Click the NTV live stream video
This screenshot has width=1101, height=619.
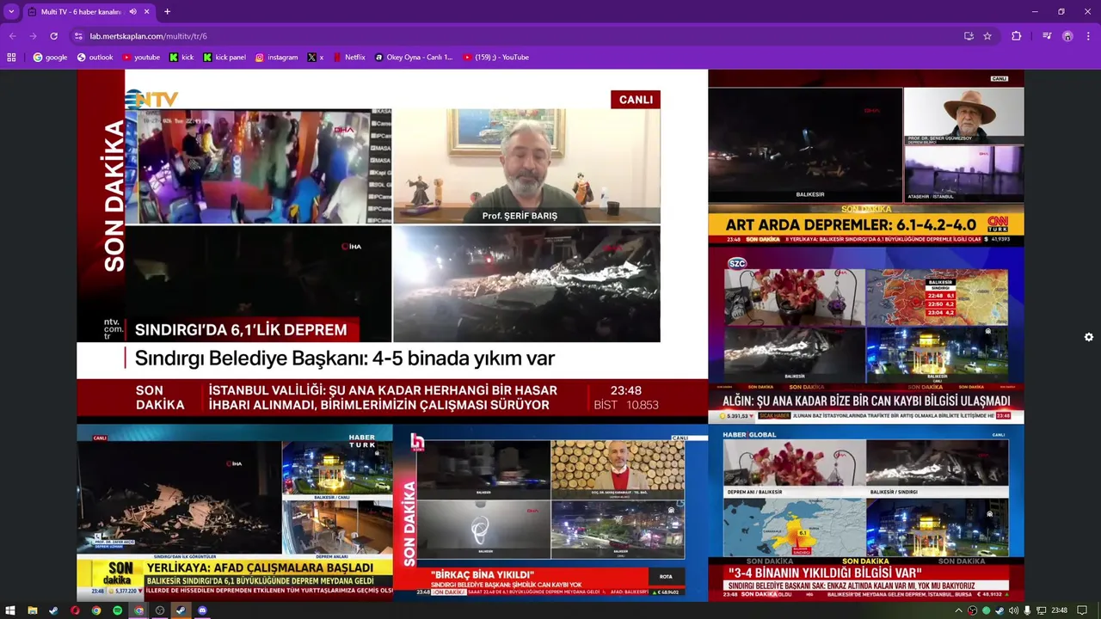pyautogui.click(x=392, y=247)
